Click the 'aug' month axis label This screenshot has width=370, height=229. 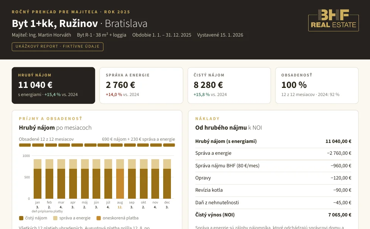coord(120,203)
